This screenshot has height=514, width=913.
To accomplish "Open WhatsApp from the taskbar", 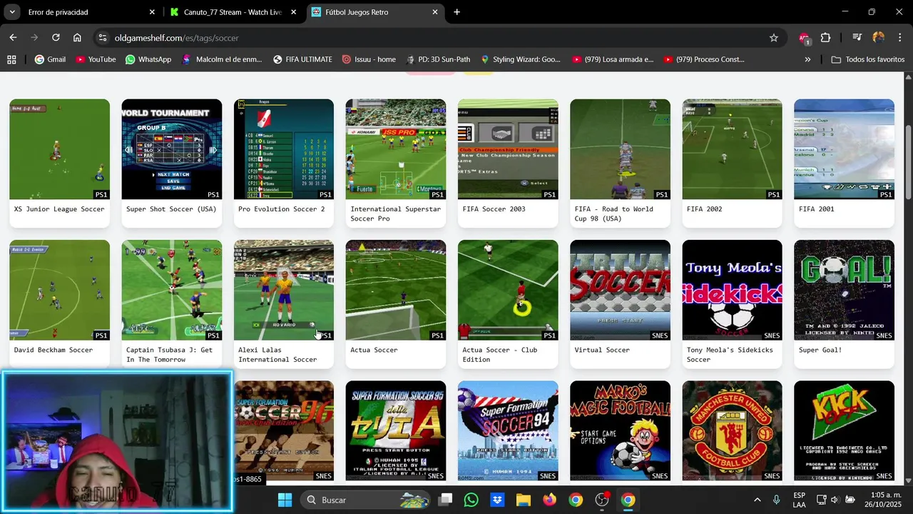I will (471, 500).
